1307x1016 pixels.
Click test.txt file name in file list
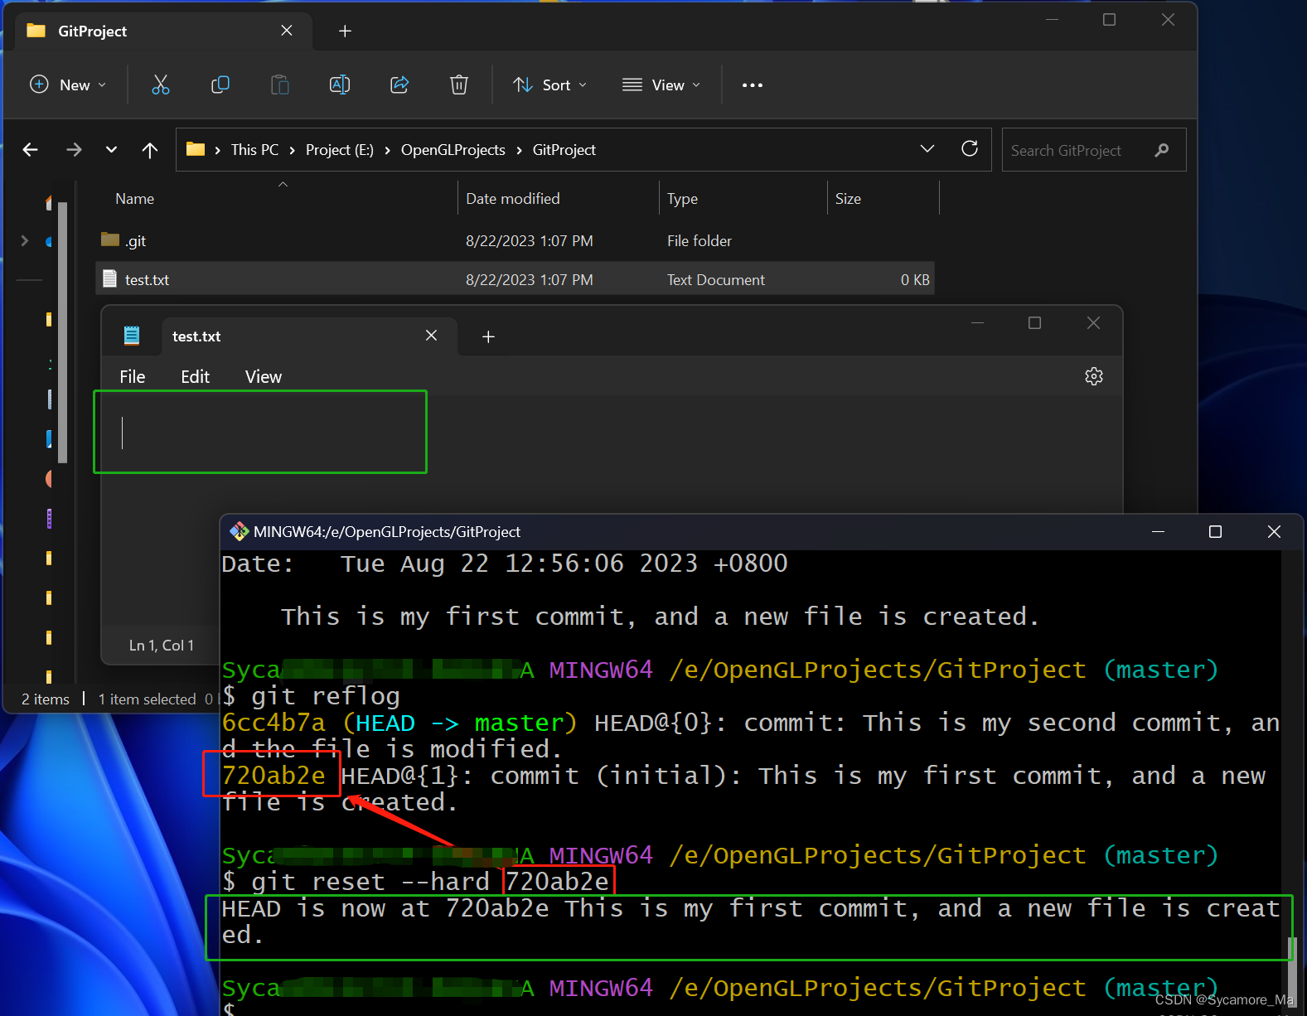tap(148, 280)
